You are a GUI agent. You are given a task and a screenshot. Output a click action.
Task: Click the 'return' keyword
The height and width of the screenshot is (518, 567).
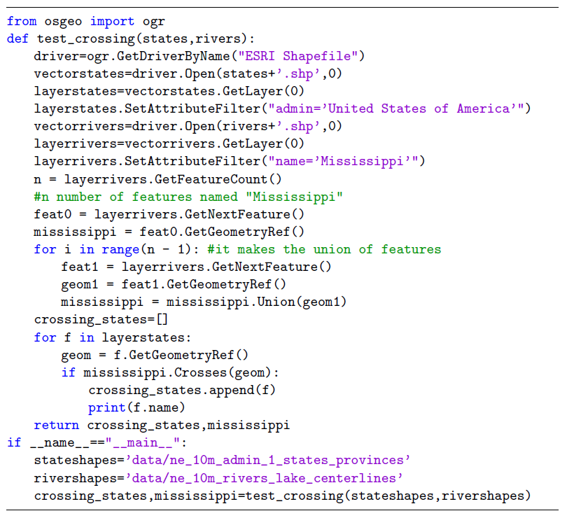57,425
